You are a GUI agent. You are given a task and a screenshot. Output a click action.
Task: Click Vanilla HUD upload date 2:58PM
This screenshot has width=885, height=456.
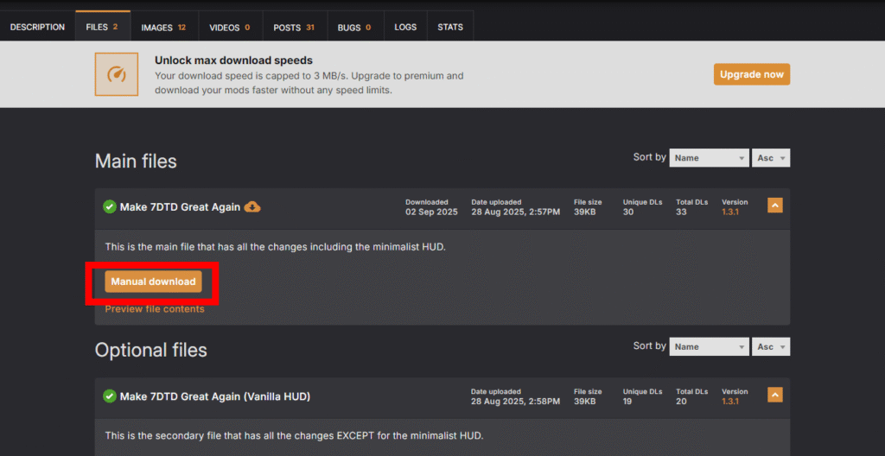[x=516, y=402]
